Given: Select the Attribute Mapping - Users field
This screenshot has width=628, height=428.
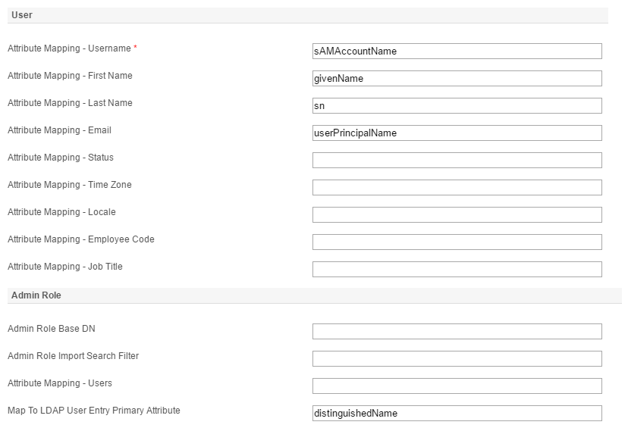Looking at the screenshot, I should [x=457, y=386].
